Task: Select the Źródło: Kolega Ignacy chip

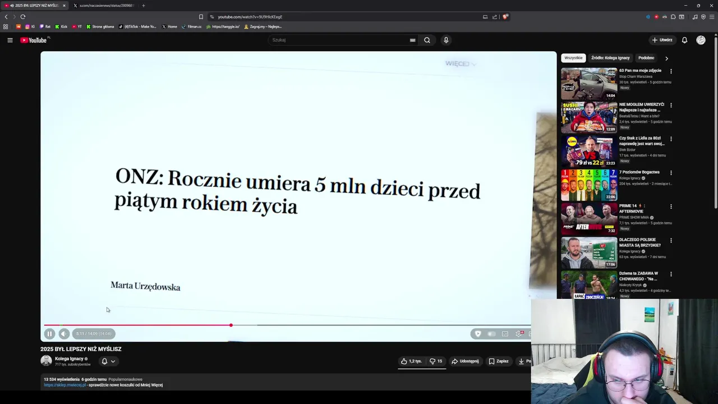Action: tap(610, 58)
